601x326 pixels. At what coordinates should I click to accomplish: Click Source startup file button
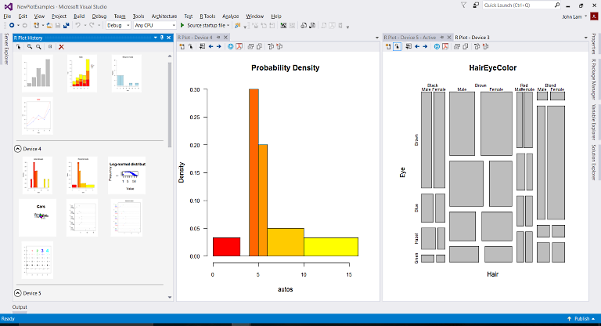(205, 25)
